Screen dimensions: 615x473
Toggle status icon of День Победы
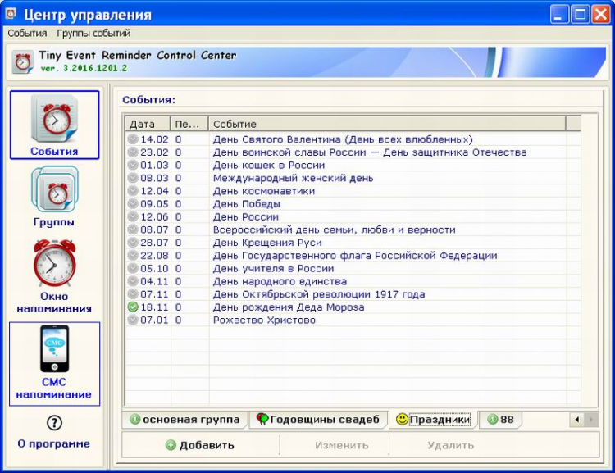pos(134,204)
